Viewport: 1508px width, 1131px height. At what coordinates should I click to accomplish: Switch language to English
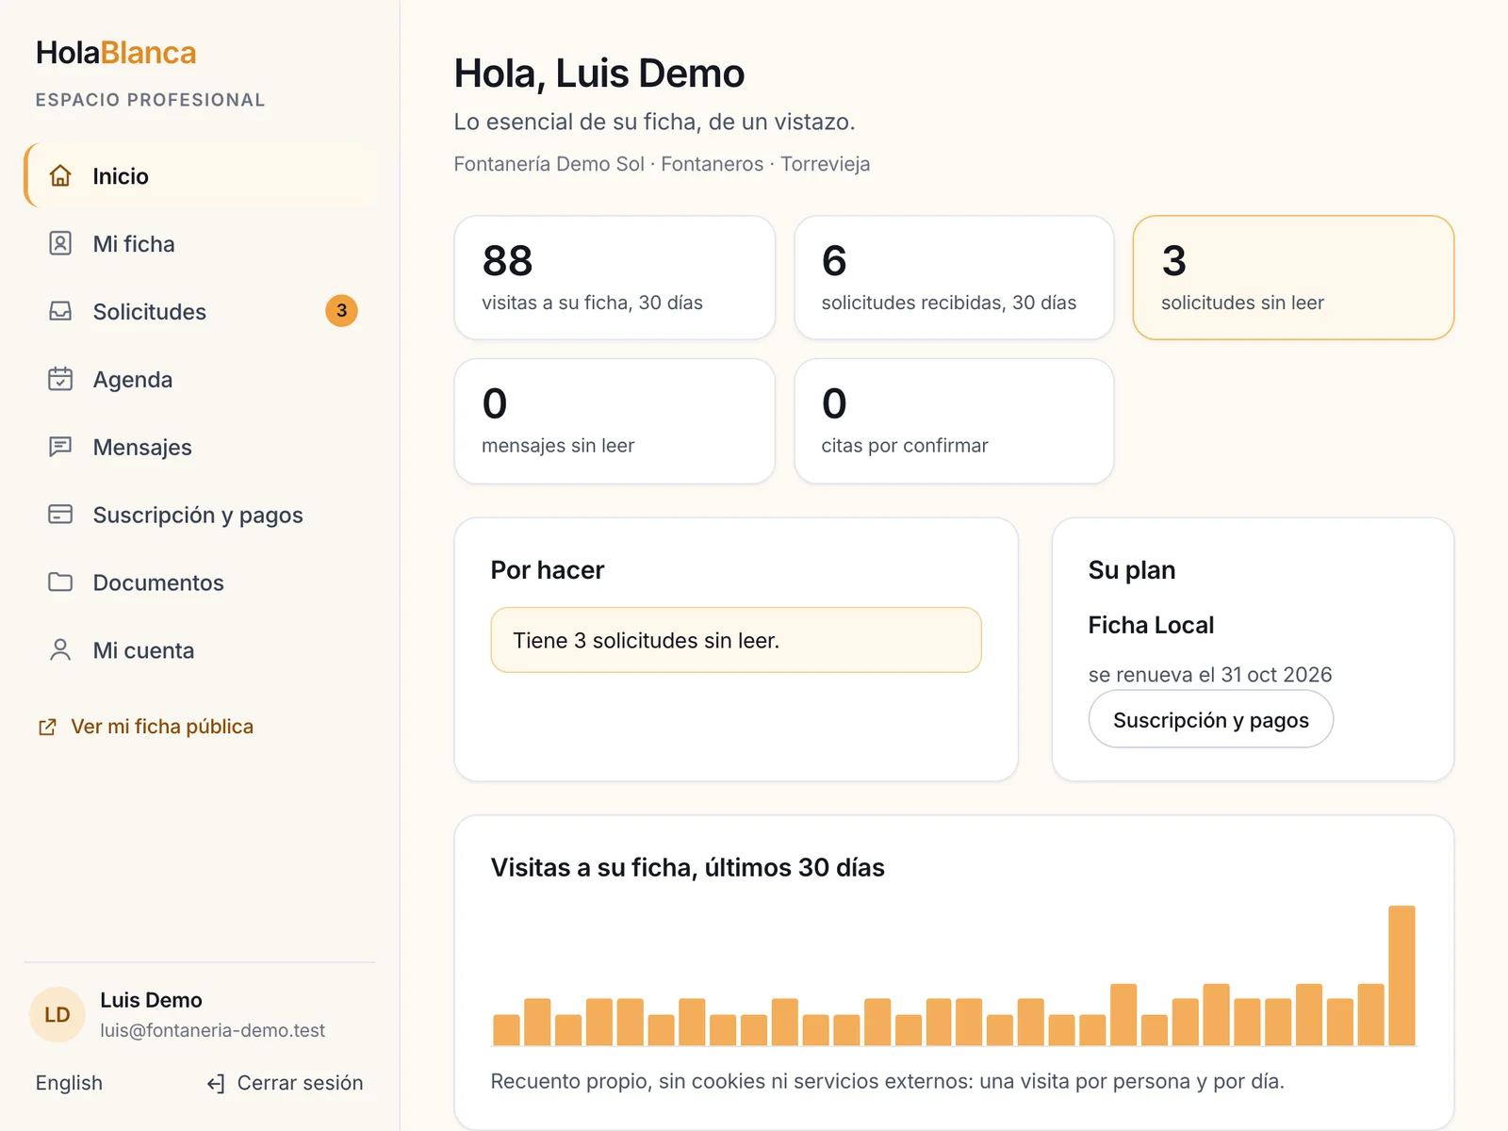tap(69, 1083)
